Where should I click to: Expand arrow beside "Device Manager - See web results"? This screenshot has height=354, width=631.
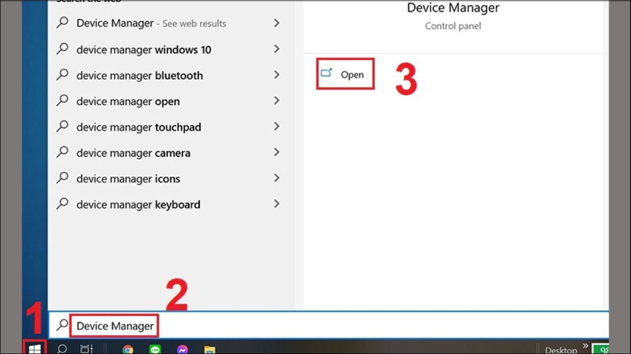point(277,23)
